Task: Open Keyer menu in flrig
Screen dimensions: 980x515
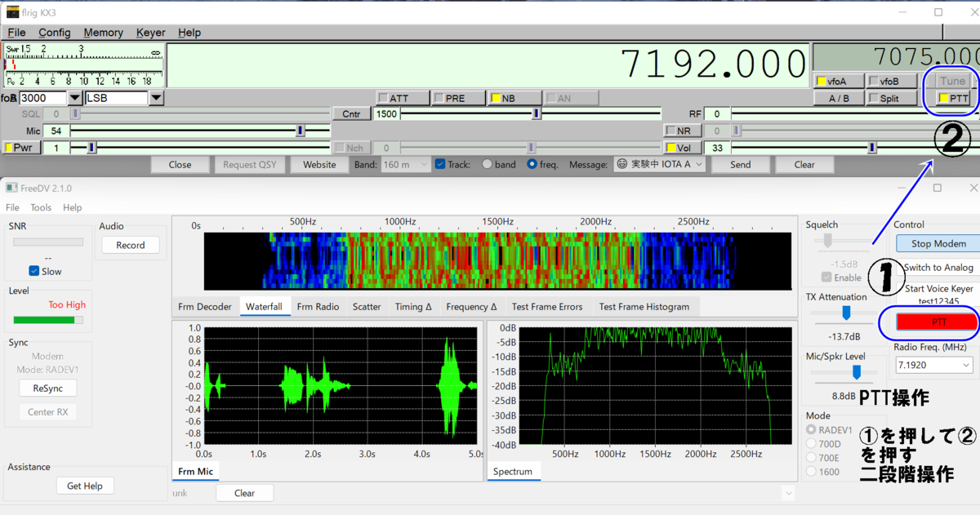Action: [150, 33]
